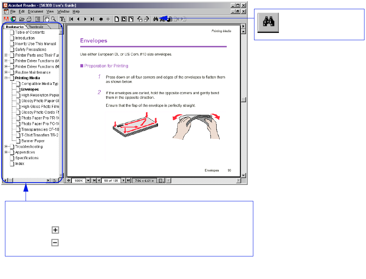
Task: Go to last page using toolbar arrow
Action: coord(92,19)
